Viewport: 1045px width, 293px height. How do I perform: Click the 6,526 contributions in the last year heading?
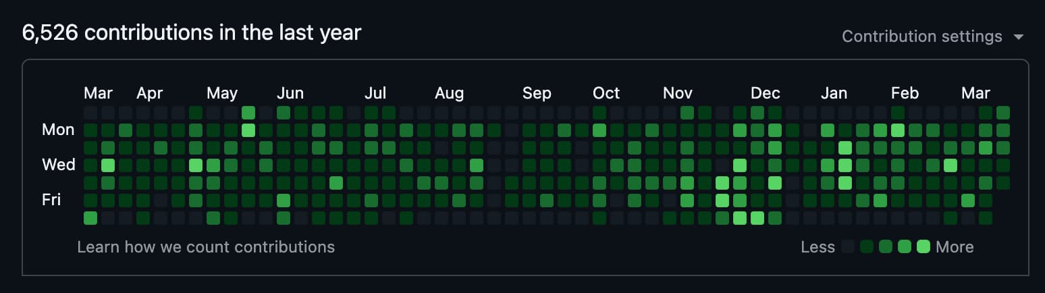tap(192, 33)
